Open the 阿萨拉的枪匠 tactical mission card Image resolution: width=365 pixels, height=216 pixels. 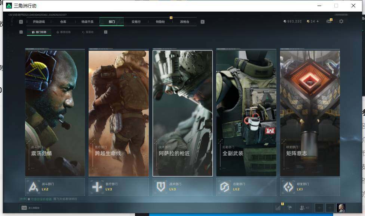click(x=182, y=113)
